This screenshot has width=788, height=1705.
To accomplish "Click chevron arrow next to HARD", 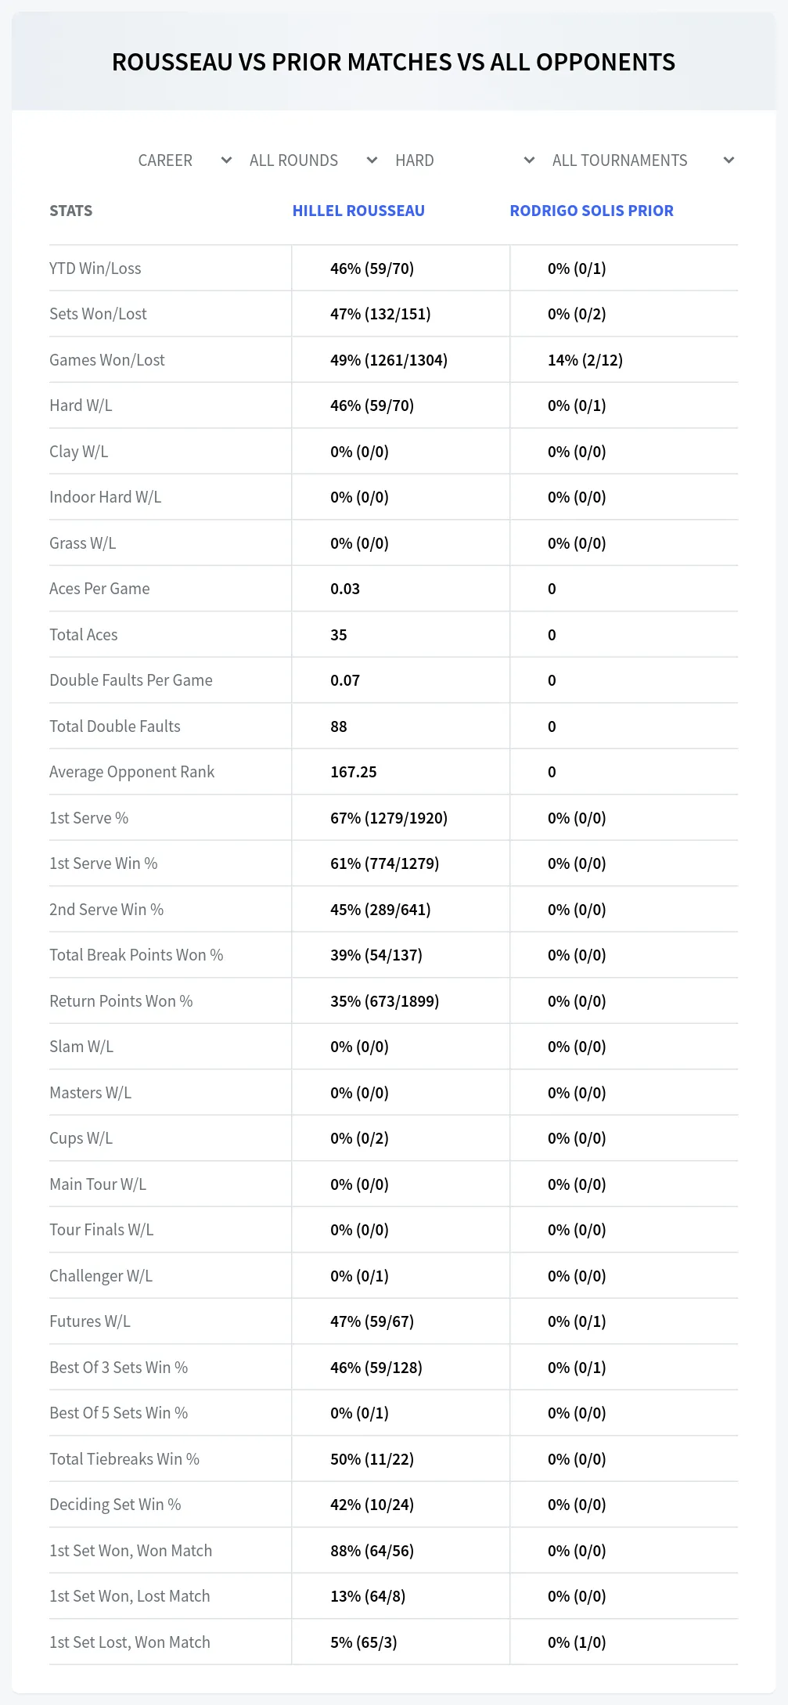I will coord(529,160).
